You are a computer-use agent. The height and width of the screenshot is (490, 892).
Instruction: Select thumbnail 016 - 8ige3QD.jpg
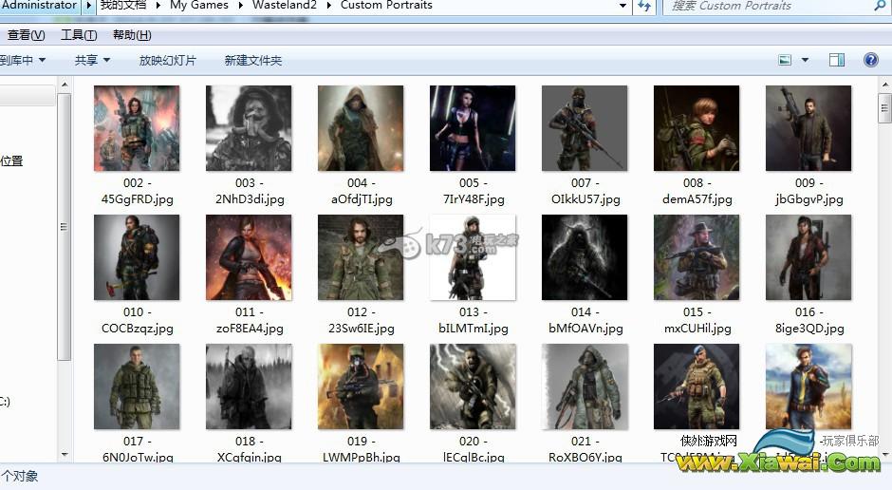coord(808,257)
